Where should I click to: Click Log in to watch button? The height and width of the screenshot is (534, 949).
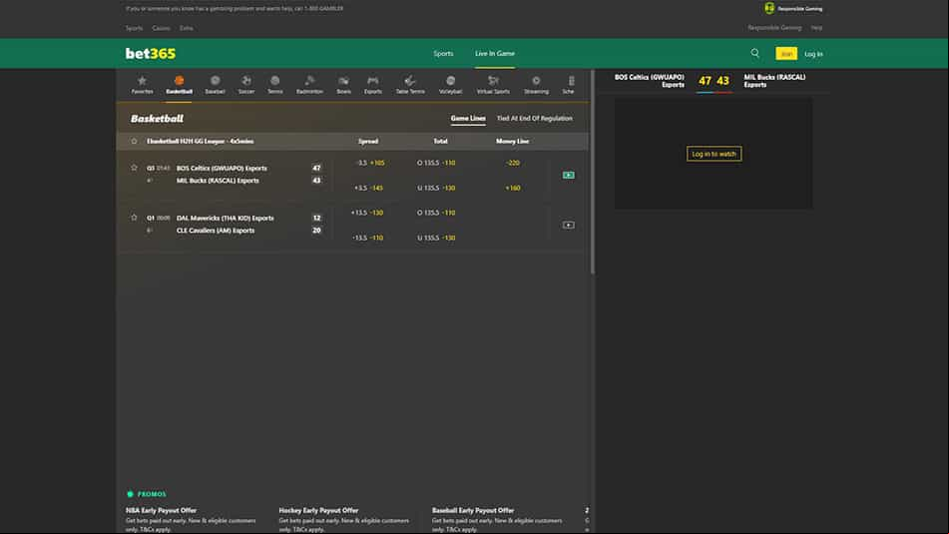(x=713, y=154)
